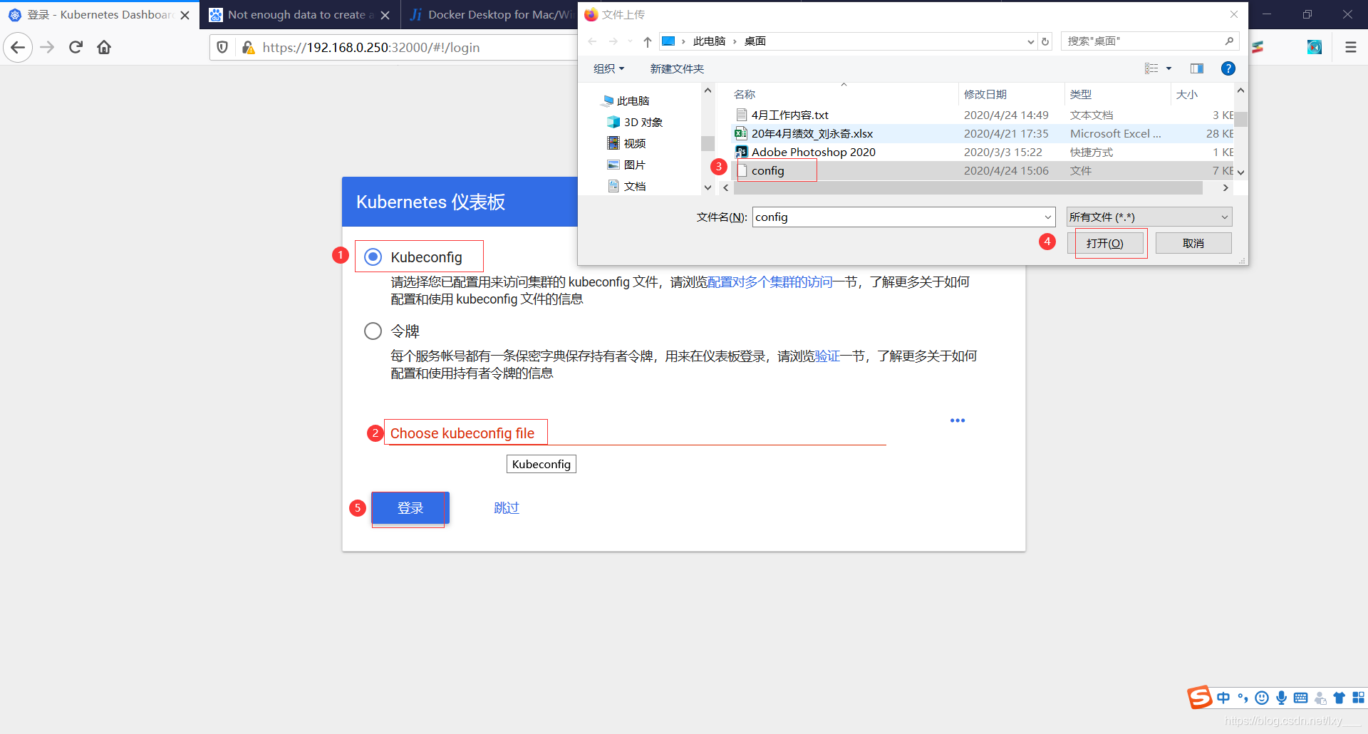Click the Sogou input method S icon

1200,698
